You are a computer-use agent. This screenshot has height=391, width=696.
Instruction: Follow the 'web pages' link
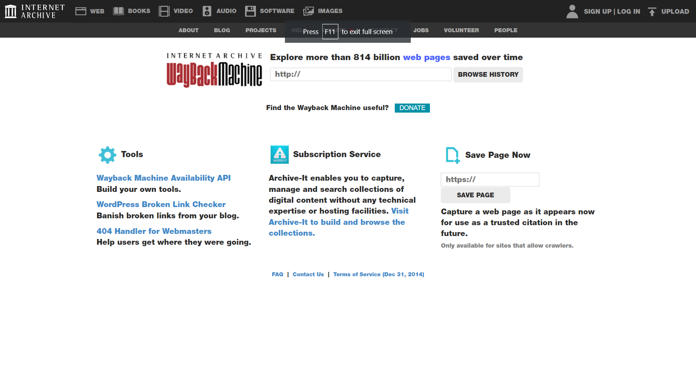tap(427, 58)
